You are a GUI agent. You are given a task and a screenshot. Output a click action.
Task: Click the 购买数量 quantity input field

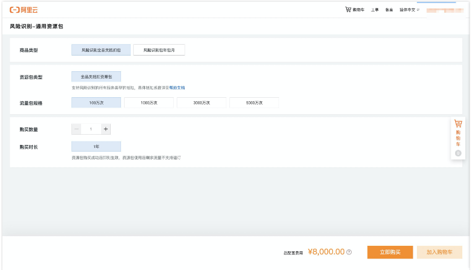[91, 129]
